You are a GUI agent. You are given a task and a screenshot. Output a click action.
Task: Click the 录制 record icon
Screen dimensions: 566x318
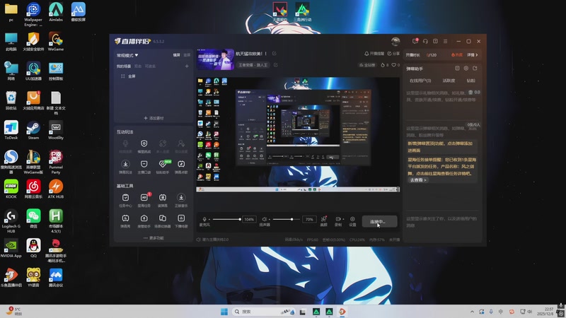point(338,220)
